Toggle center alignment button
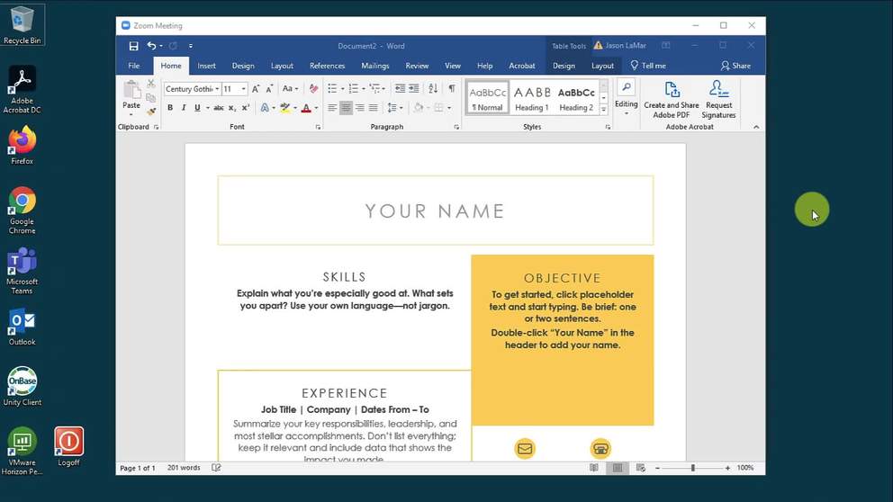The image size is (893, 502). tap(346, 108)
